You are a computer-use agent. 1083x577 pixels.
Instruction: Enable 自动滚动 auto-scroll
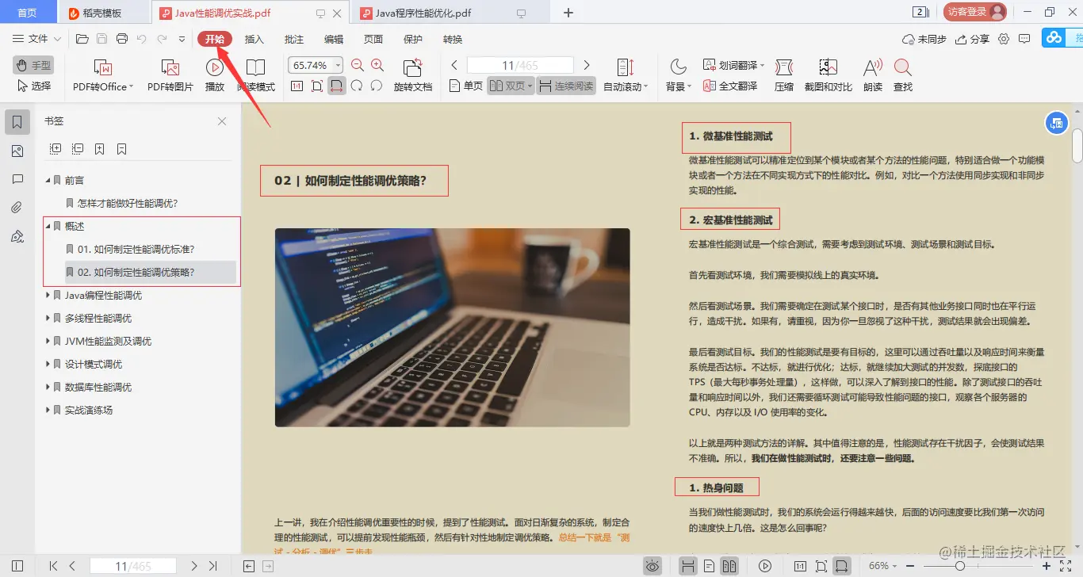coord(625,75)
